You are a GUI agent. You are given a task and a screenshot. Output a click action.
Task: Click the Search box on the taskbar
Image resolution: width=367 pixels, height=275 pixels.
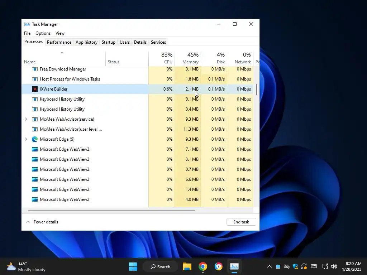(x=160, y=266)
